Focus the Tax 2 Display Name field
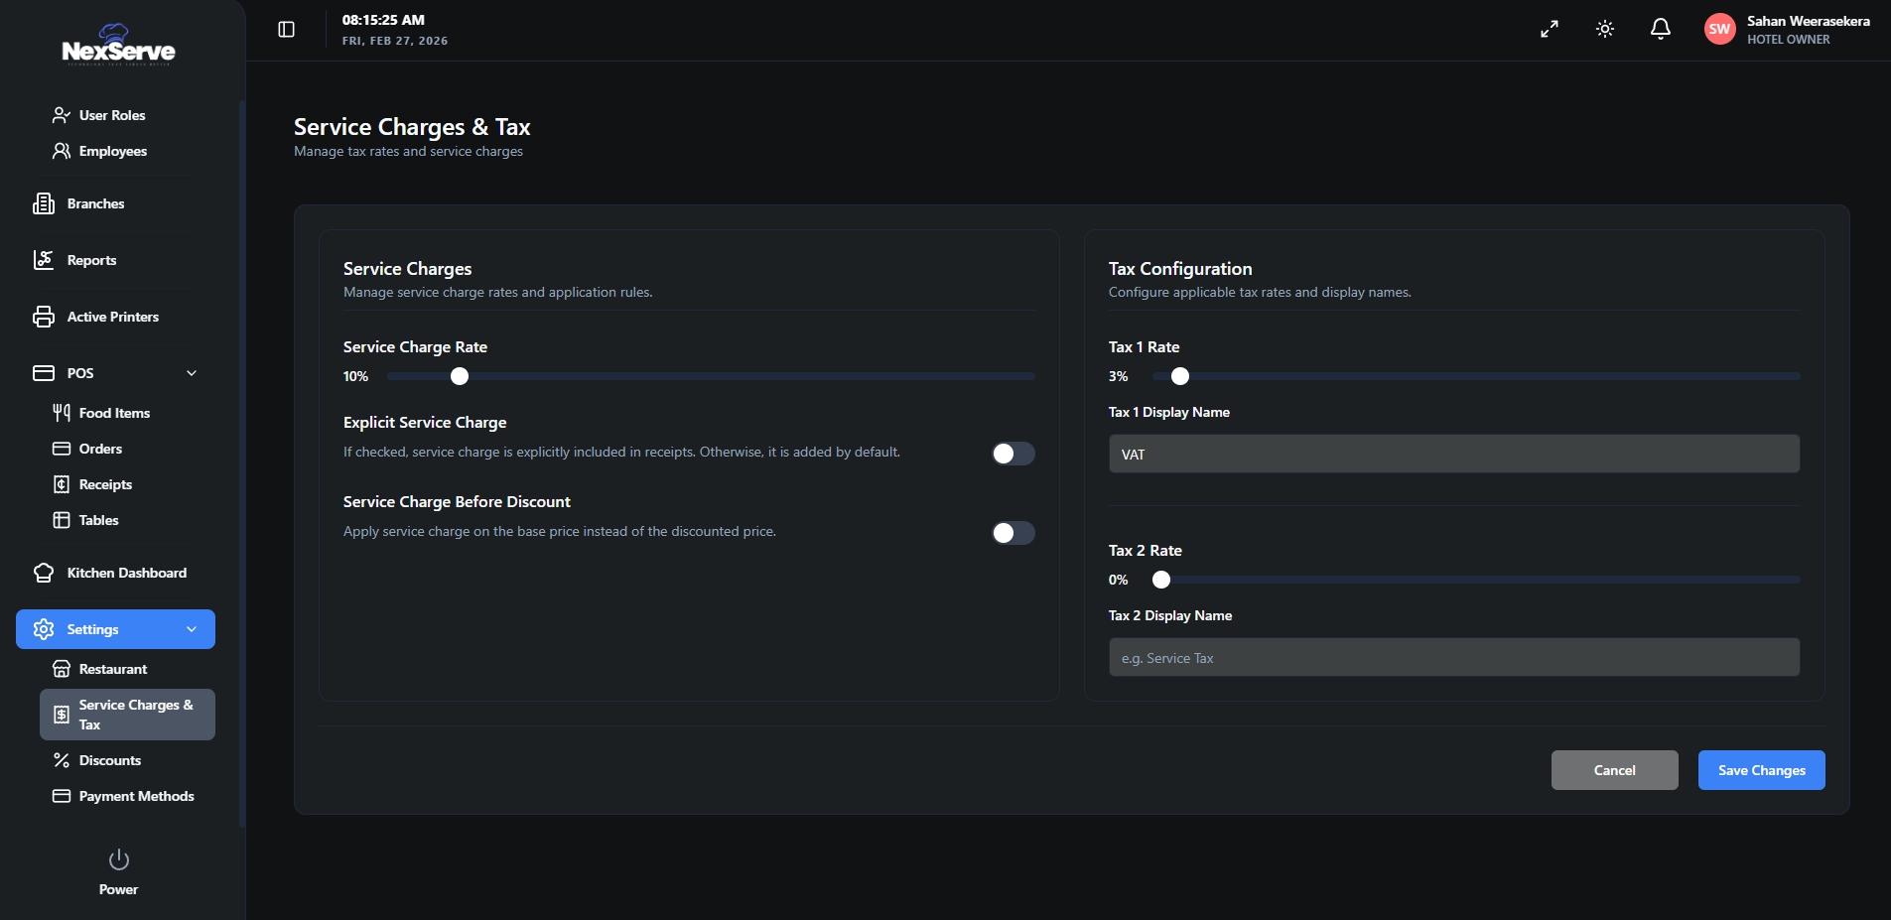Screen dimensions: 1891x920 (x=1453, y=657)
